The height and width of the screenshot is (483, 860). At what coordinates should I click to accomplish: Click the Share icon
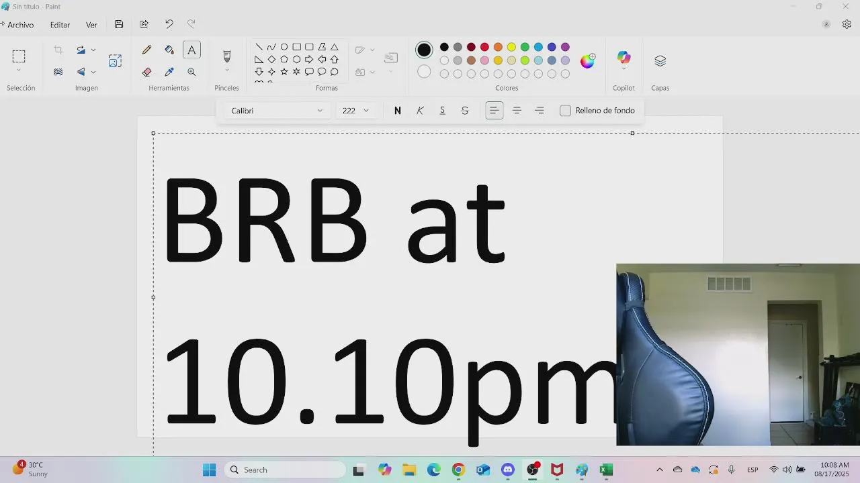click(144, 24)
